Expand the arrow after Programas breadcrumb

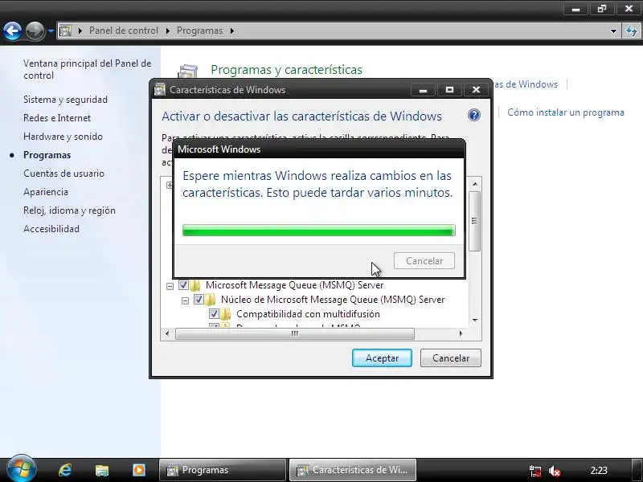click(232, 31)
